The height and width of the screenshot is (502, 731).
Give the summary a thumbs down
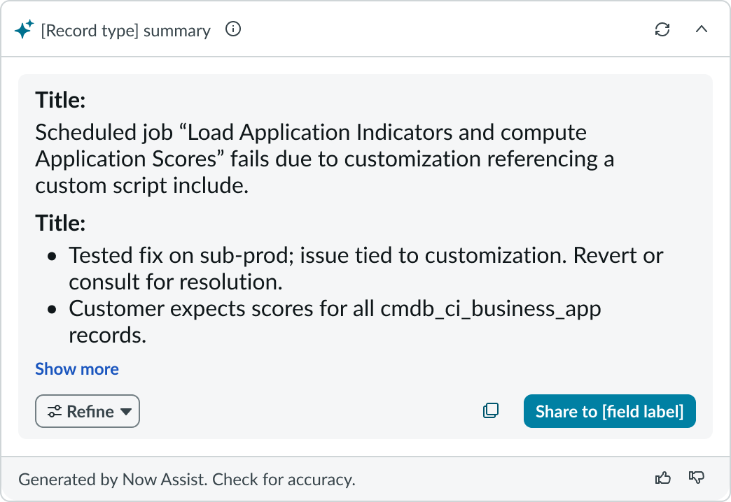pyautogui.click(x=697, y=478)
